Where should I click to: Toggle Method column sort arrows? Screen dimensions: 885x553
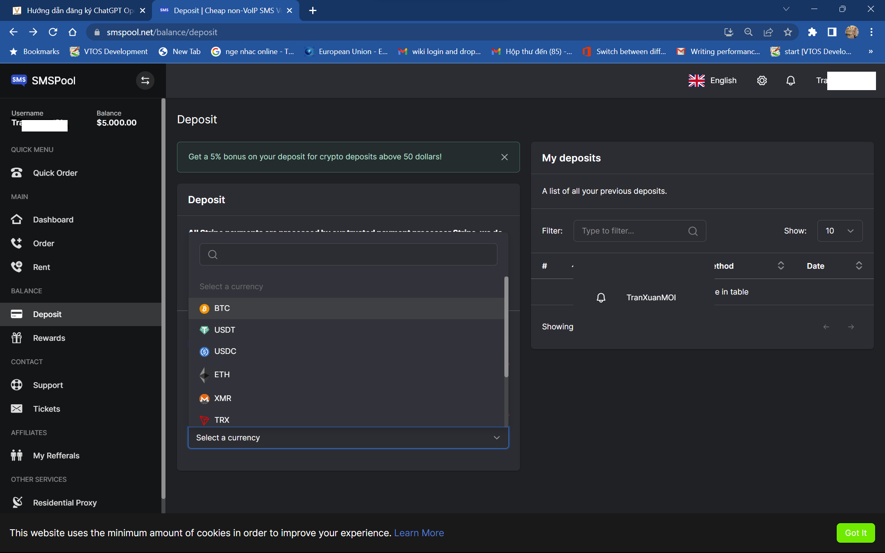tap(781, 266)
